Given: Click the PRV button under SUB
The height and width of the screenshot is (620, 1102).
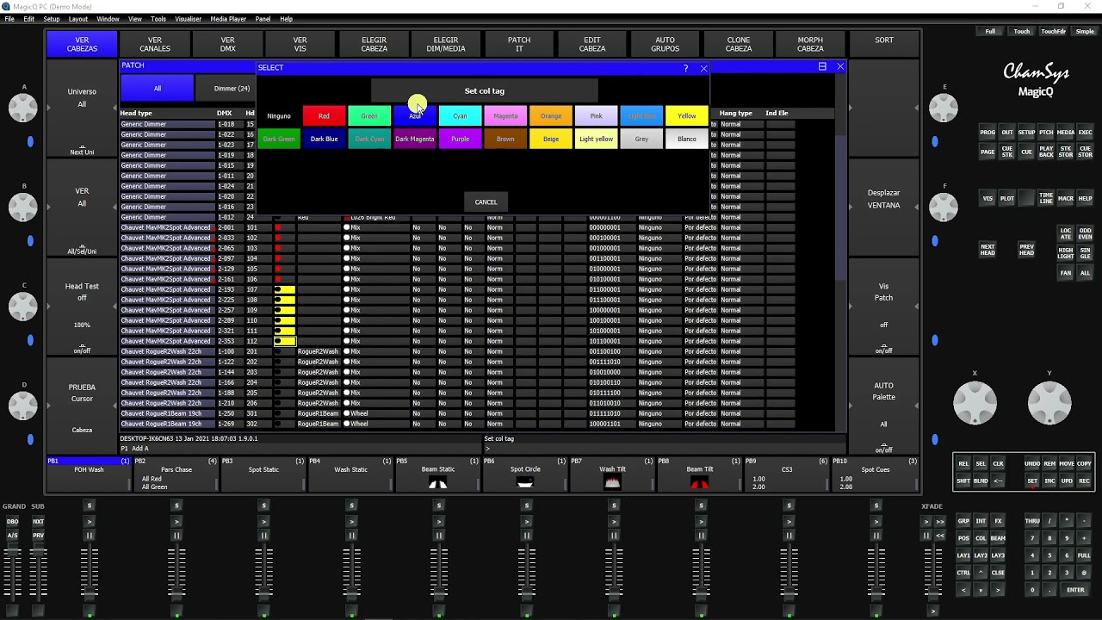Looking at the screenshot, I should 38,536.
